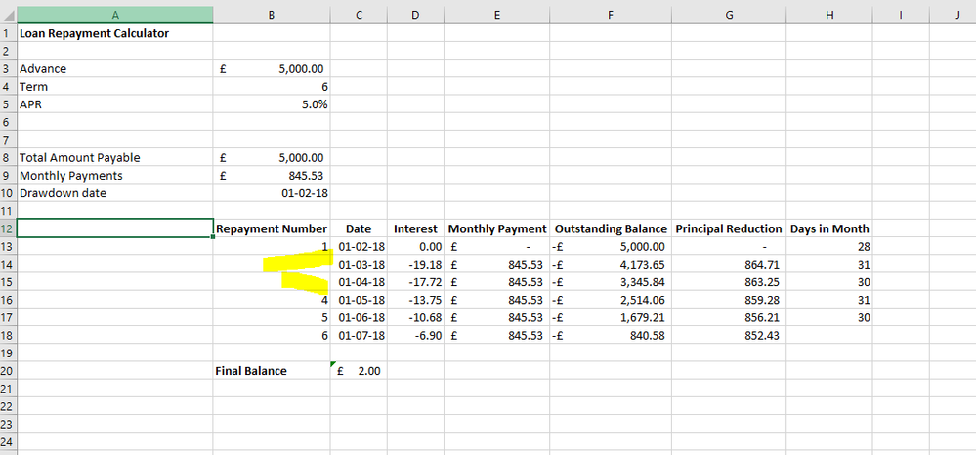Select the Days in Month value 28

point(829,246)
